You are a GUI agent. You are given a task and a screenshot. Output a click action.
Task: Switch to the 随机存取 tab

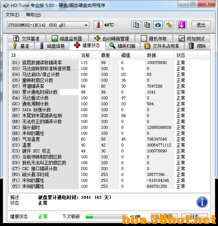tap(154, 39)
